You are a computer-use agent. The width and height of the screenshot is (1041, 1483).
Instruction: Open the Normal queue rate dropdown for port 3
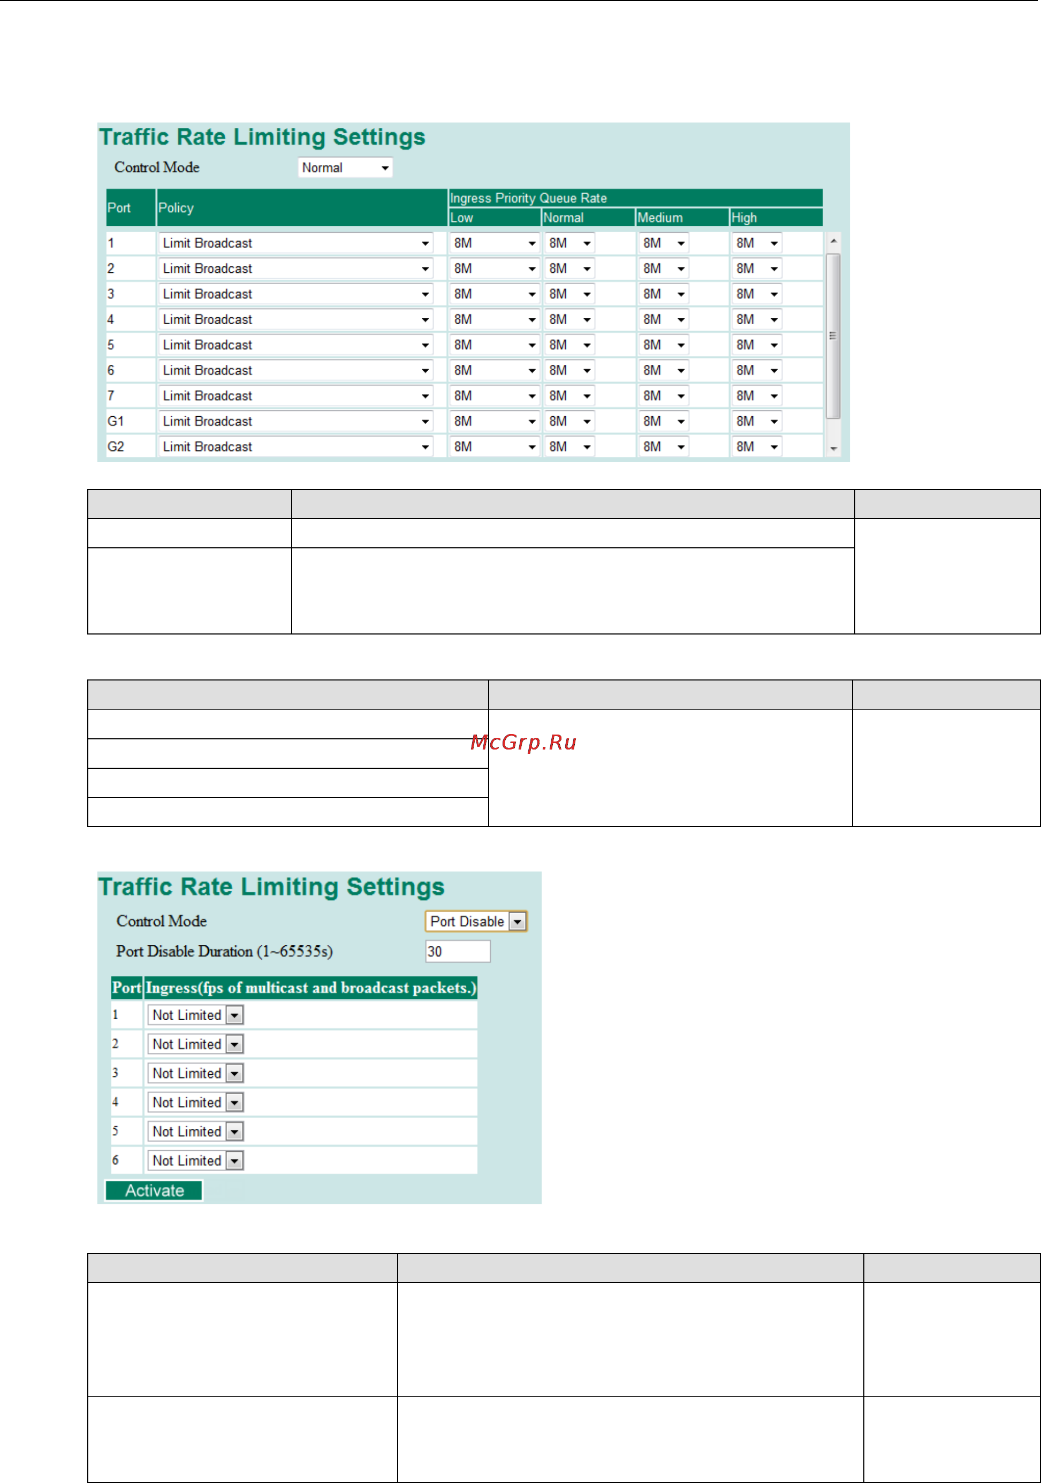(x=569, y=295)
